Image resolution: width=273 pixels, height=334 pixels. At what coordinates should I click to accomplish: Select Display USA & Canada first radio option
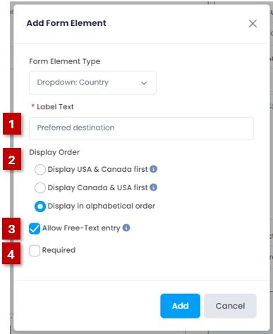coord(40,169)
